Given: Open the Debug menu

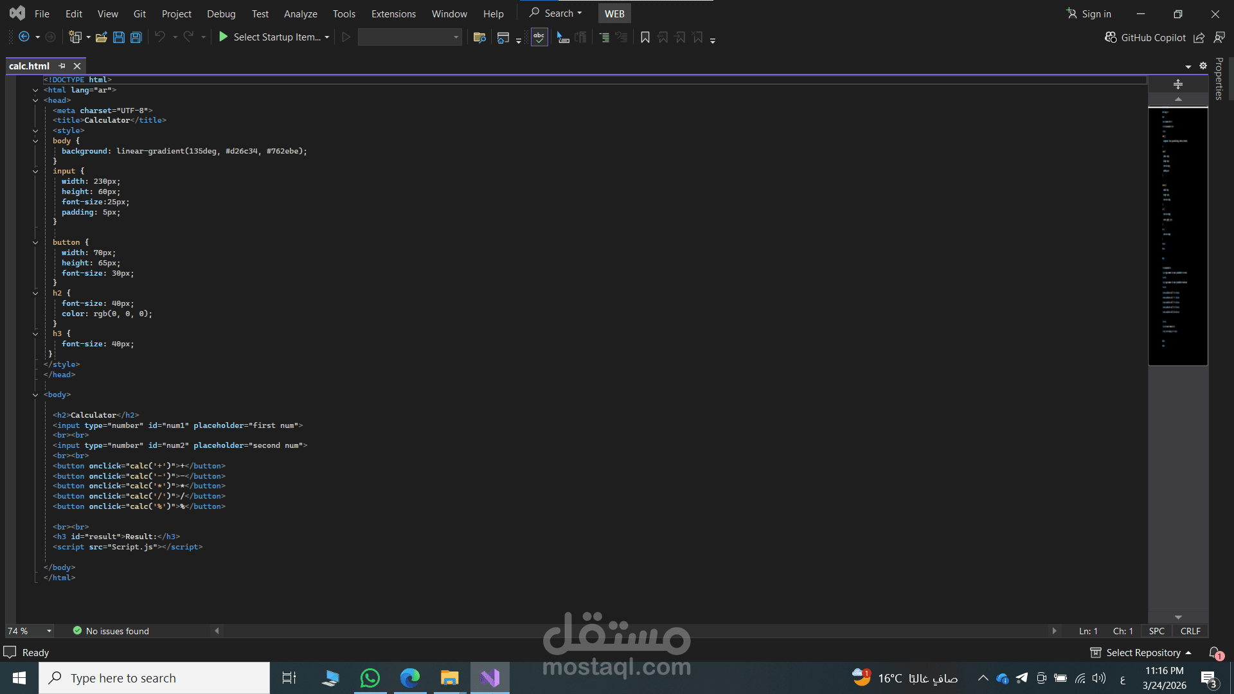Looking at the screenshot, I should pyautogui.click(x=221, y=13).
